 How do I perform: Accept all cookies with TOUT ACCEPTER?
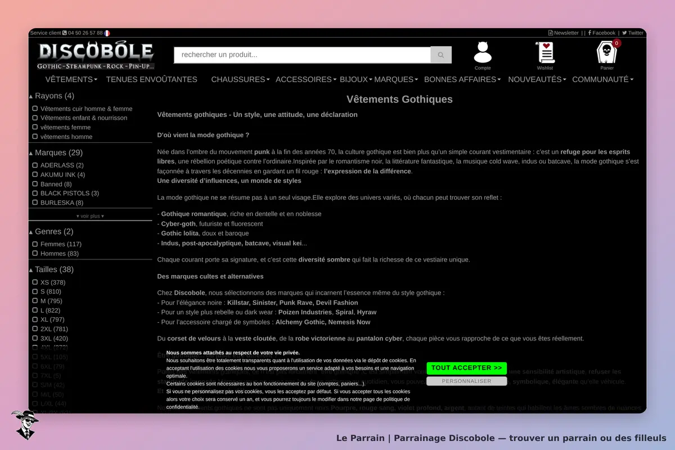tap(466, 368)
